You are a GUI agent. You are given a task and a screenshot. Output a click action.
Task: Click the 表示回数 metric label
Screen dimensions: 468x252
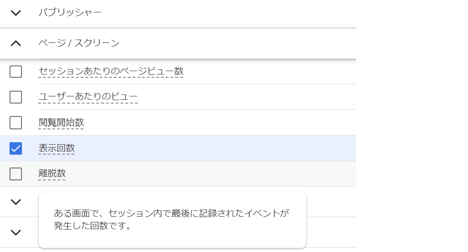tap(56, 148)
